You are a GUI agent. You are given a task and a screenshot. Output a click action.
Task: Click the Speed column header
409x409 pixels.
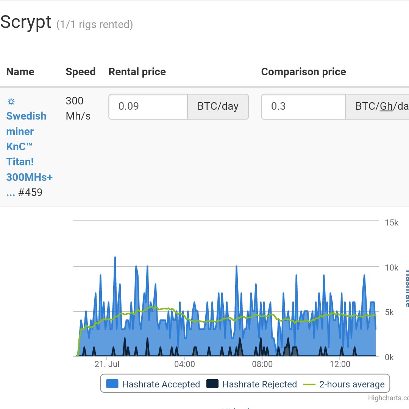[x=81, y=72]
